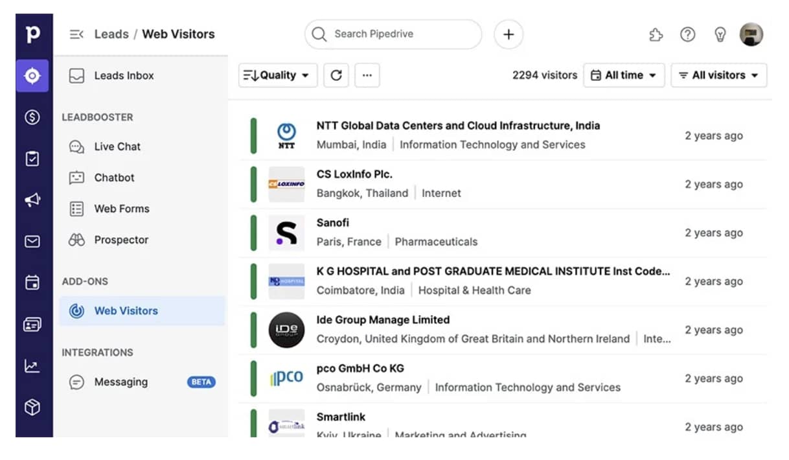Click the CS LoxInfo company logo

(286, 185)
